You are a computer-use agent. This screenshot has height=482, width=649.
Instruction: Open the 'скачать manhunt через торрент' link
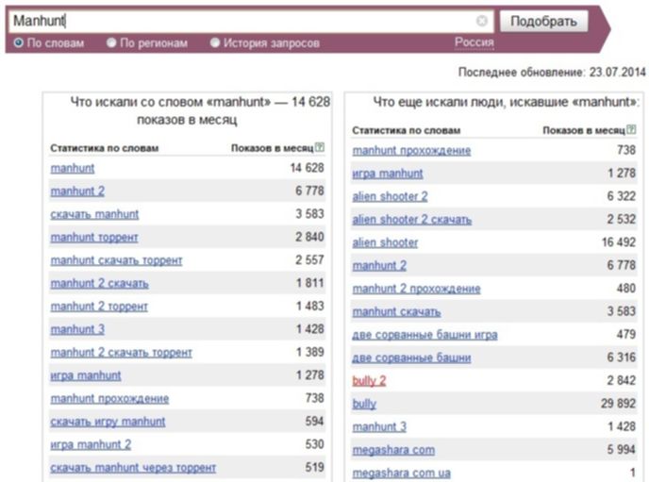pos(133,468)
